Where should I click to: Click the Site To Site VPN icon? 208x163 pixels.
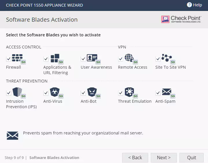(167, 58)
